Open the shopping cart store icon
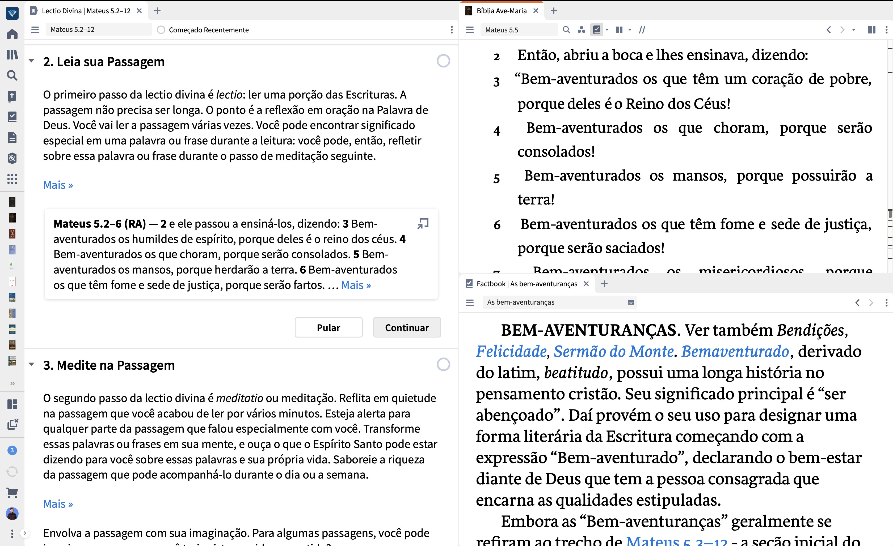Image resolution: width=893 pixels, height=546 pixels. pyautogui.click(x=12, y=492)
